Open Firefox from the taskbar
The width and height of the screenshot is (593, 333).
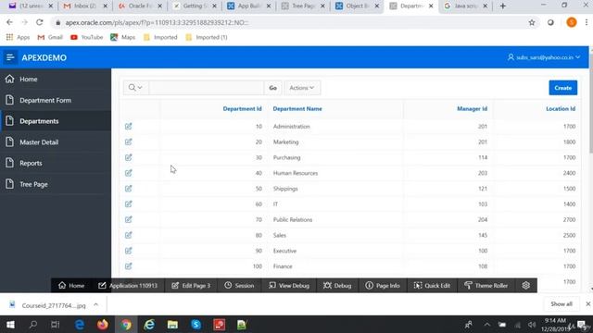point(103,325)
